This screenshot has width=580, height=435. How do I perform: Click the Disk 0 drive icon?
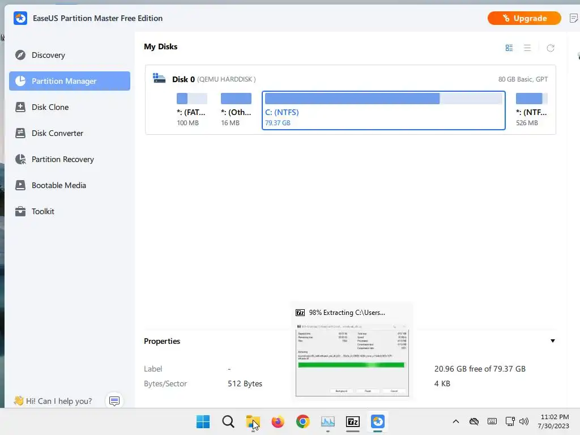coord(159,78)
